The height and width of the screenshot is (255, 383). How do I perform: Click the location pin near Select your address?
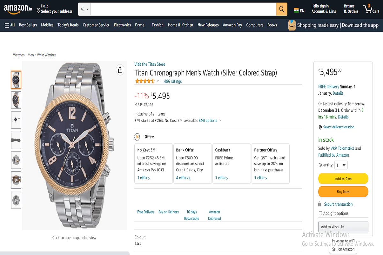point(38,11)
